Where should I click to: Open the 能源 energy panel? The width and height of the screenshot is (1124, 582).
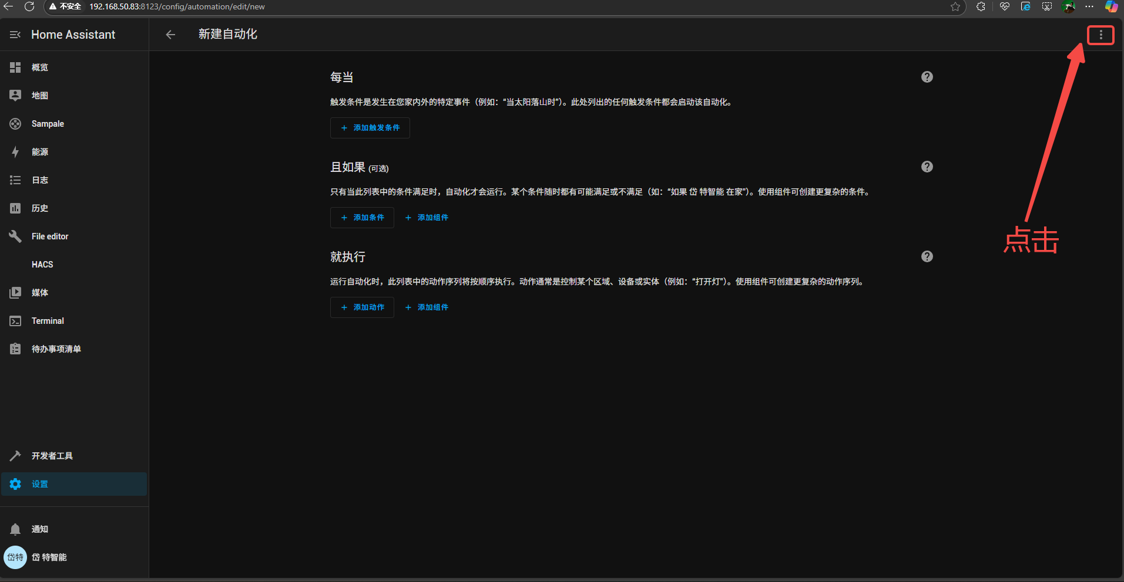pyautogui.click(x=40, y=152)
